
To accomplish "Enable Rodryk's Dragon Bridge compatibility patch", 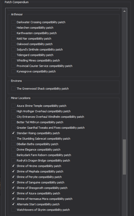I will click(x=13, y=161).
